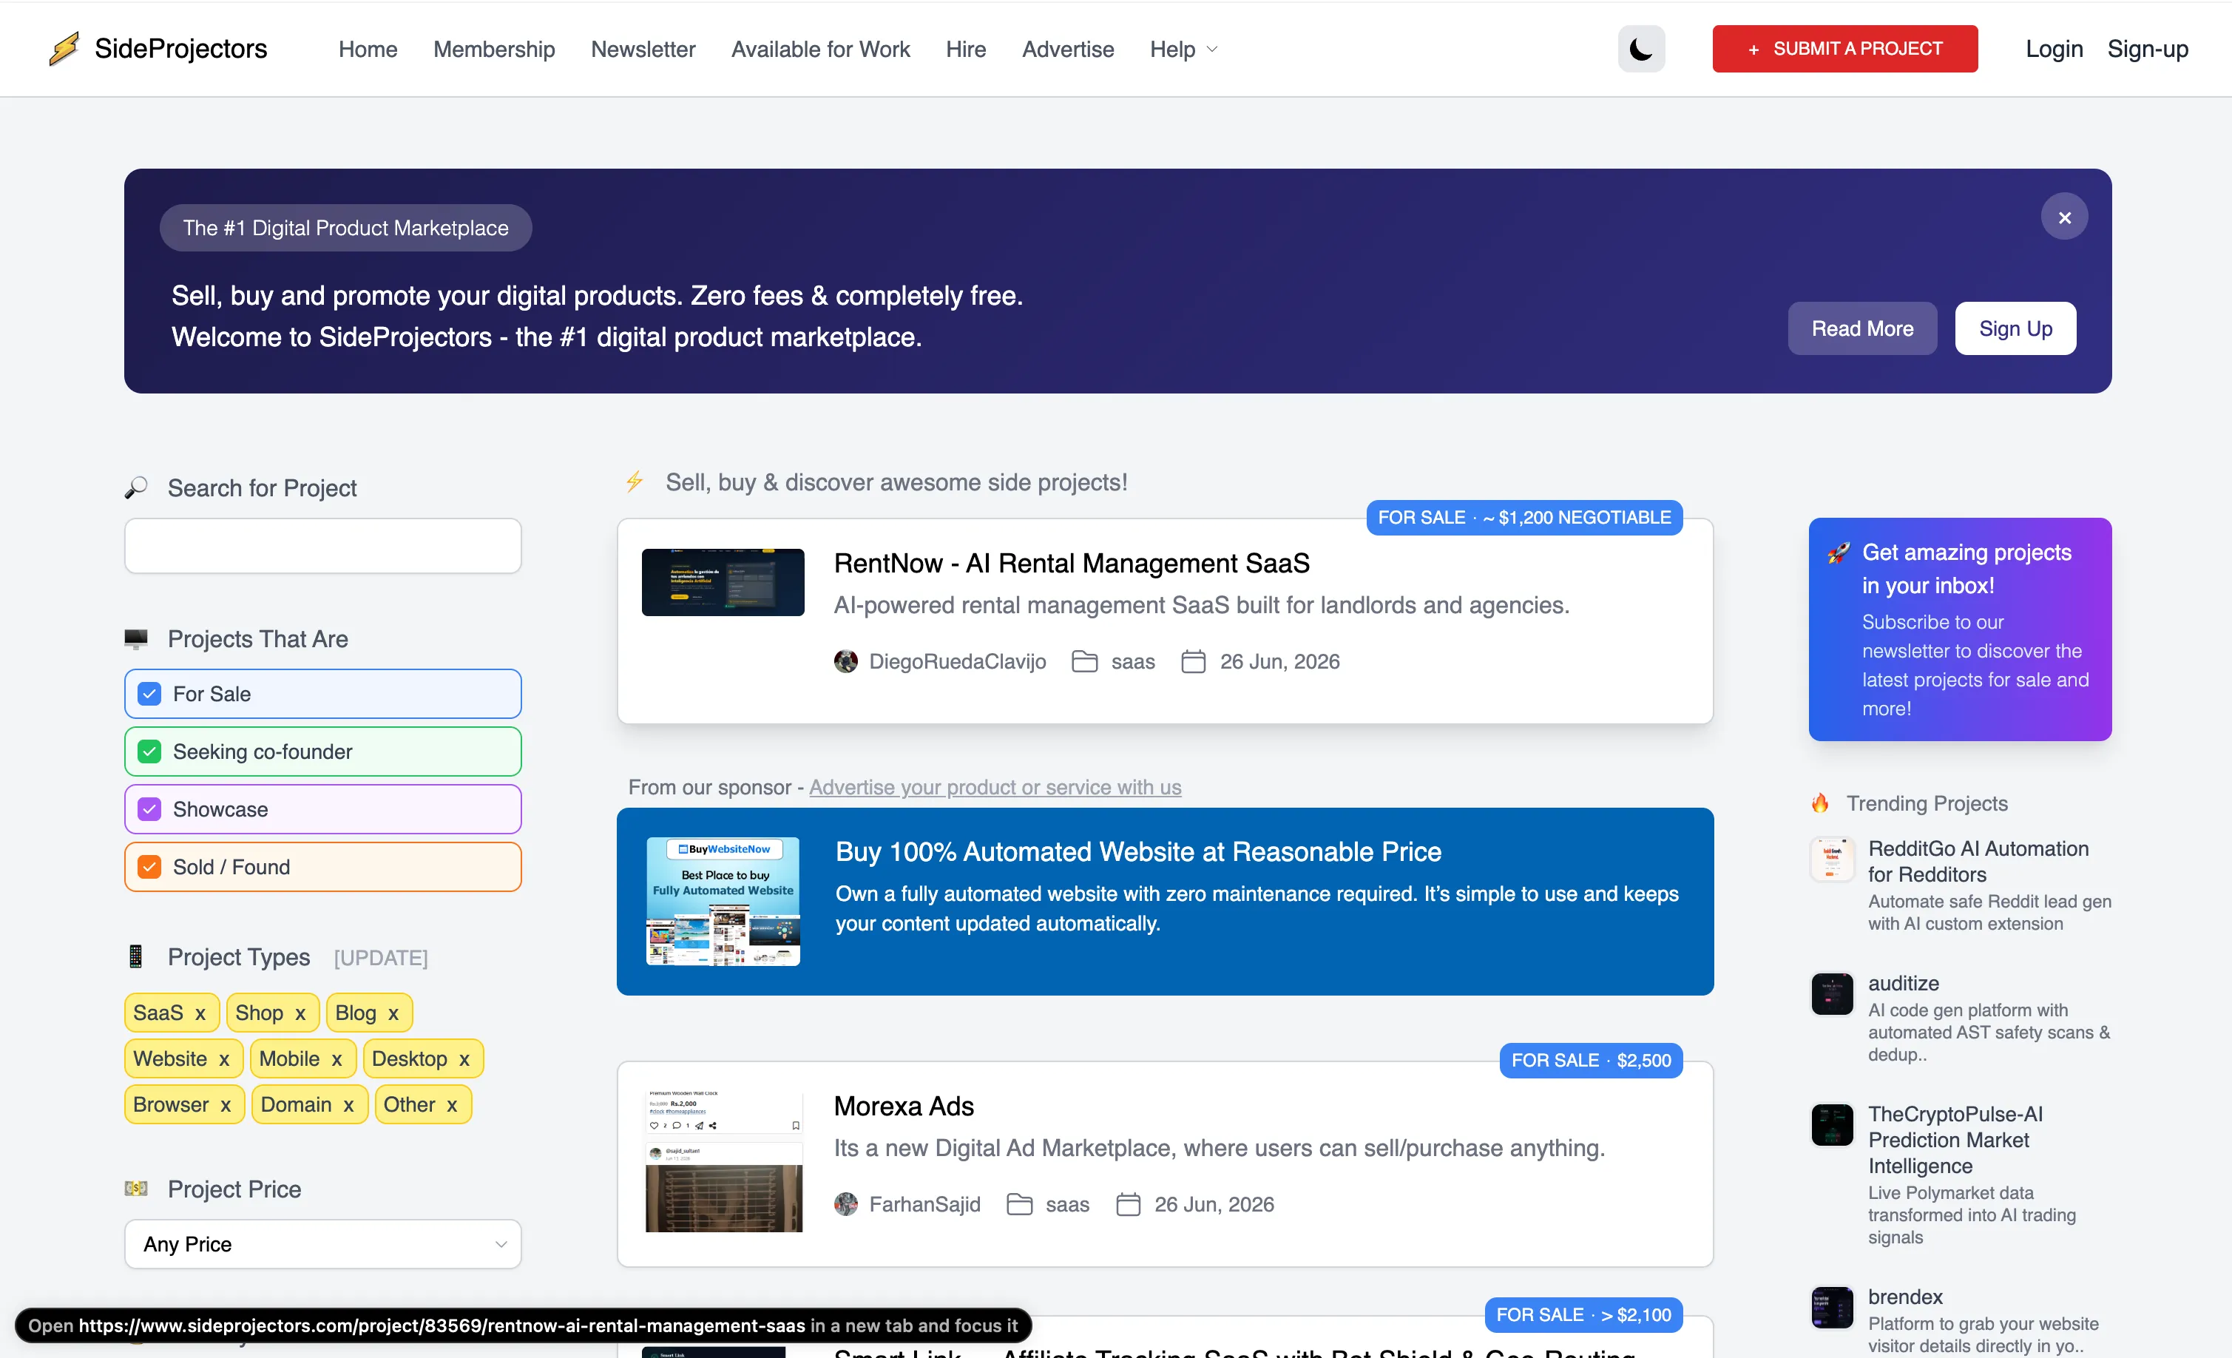Screen dimensions: 2232x1358
Task: Remove the Desktop project type tag
Action: click(464, 1059)
